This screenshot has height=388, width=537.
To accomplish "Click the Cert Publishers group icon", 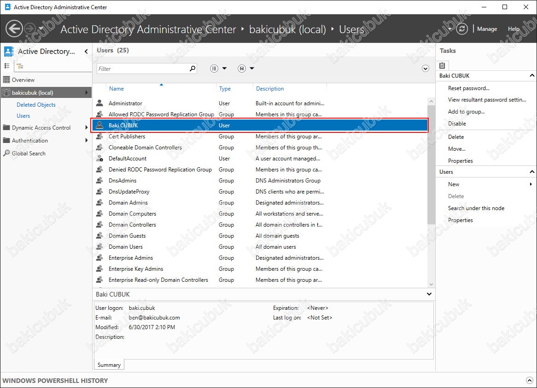I will (x=99, y=136).
